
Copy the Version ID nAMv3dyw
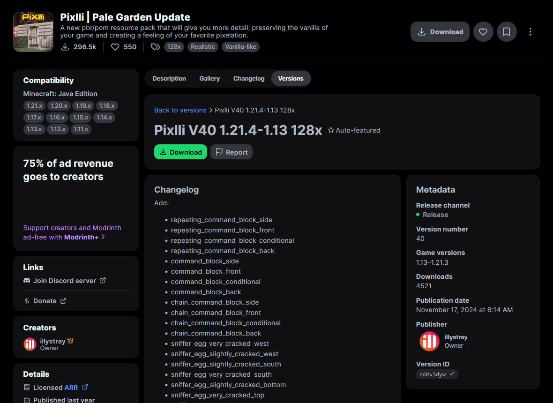point(437,374)
